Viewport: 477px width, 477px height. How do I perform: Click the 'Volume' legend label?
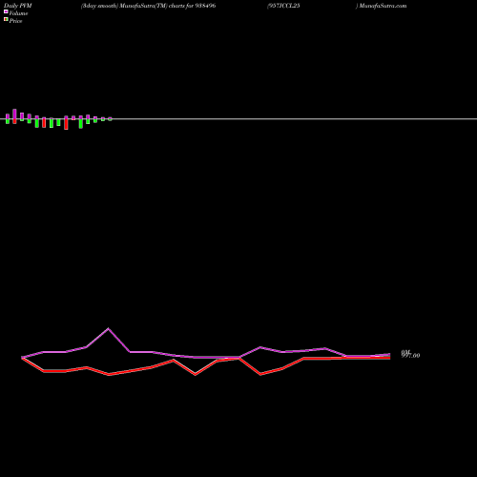18,13
